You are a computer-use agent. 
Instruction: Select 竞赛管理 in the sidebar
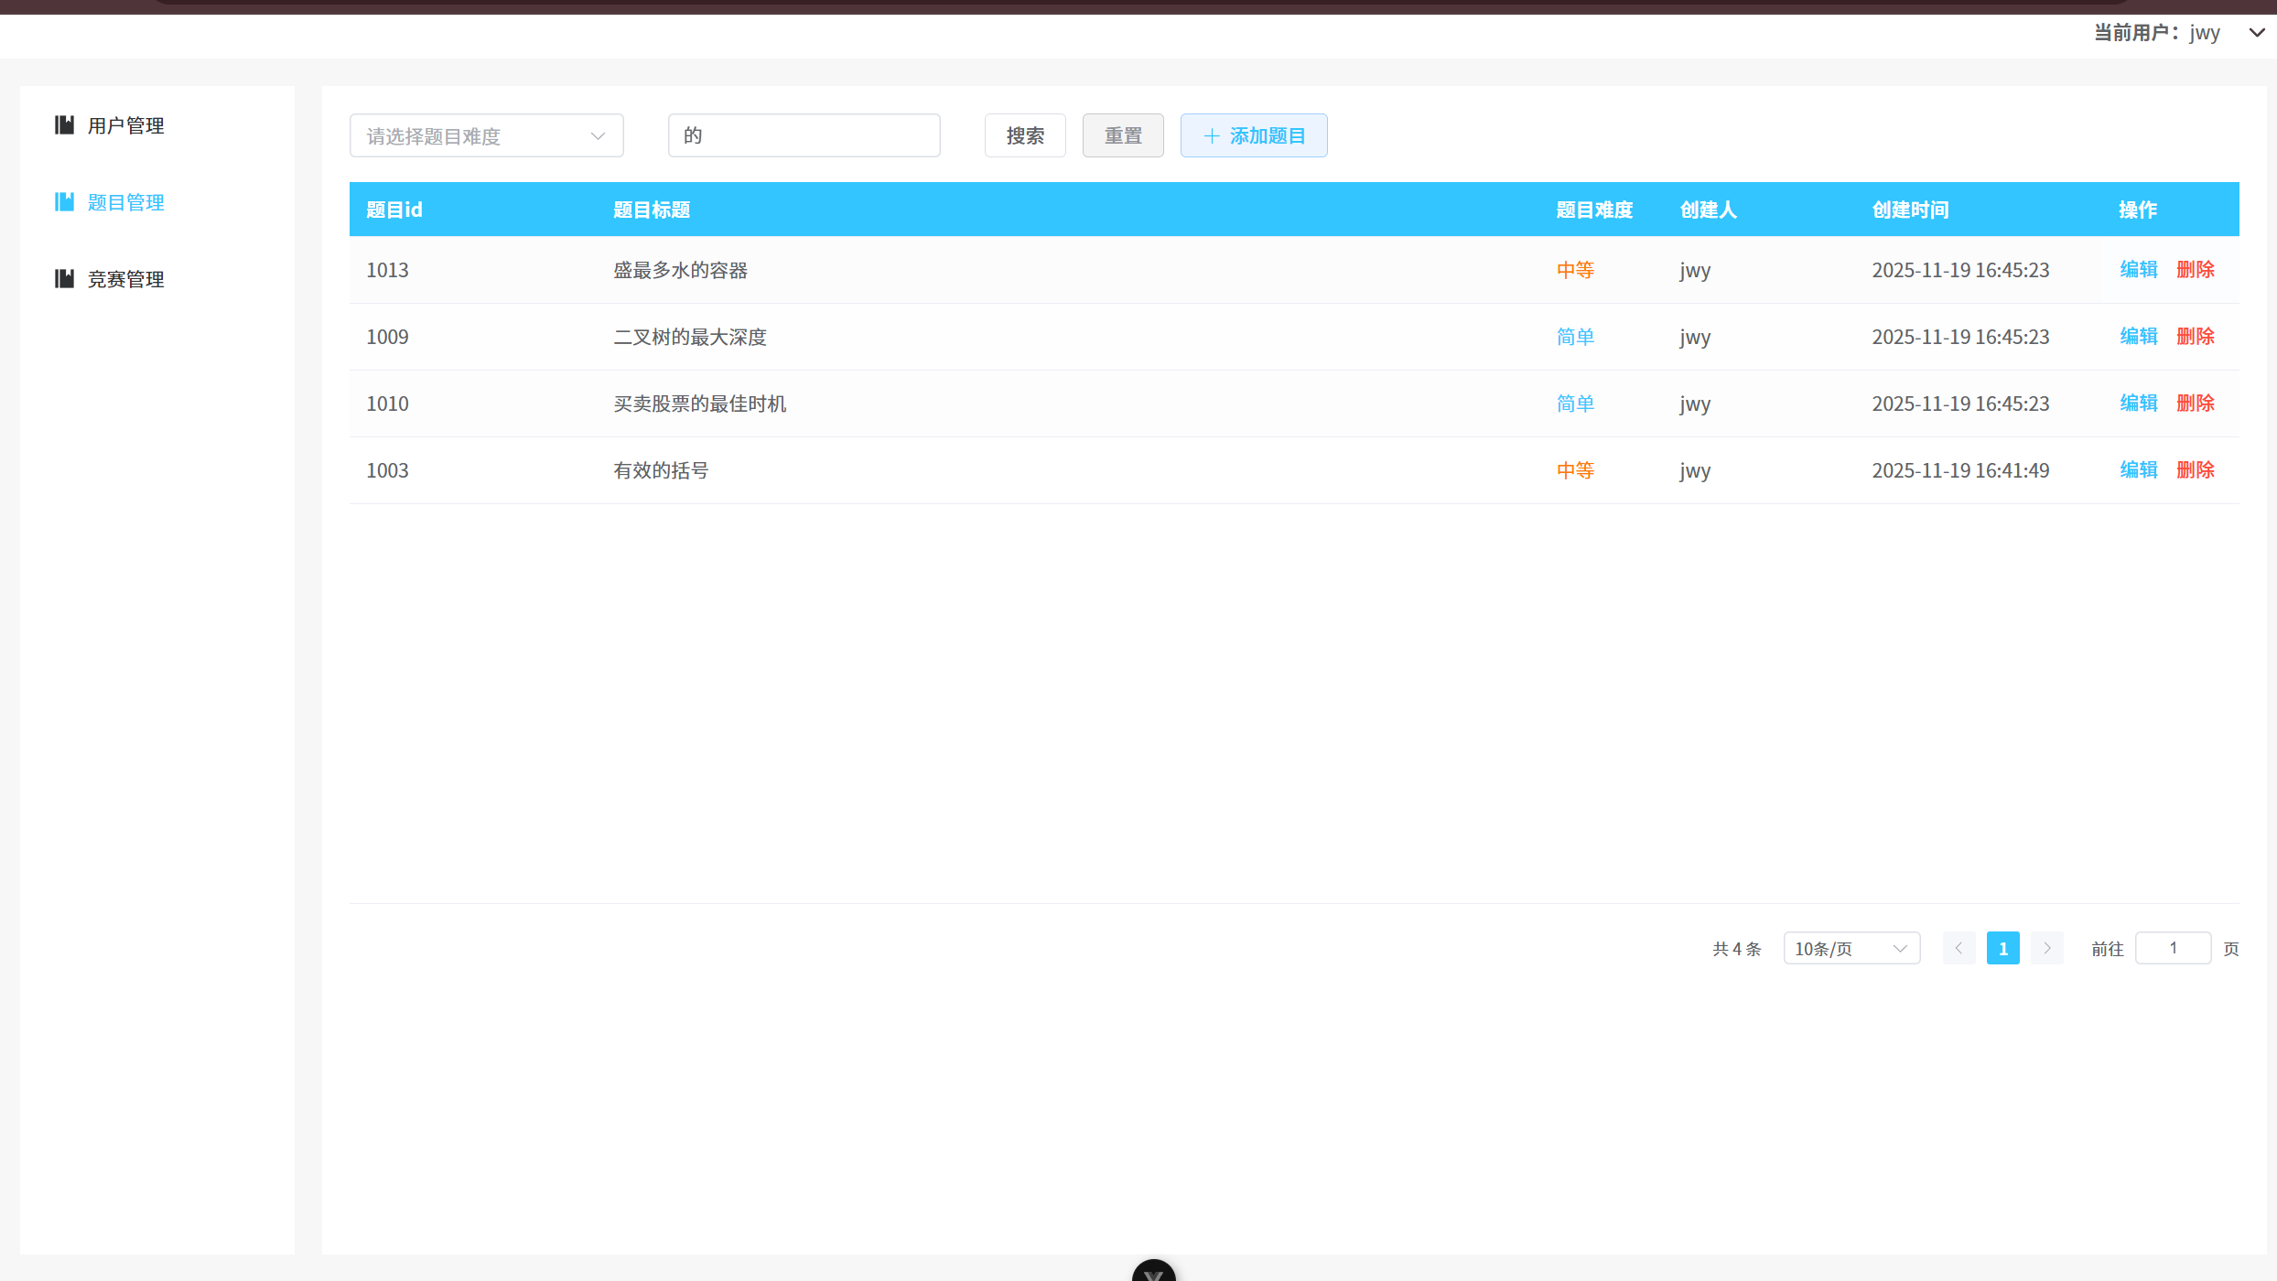point(125,278)
